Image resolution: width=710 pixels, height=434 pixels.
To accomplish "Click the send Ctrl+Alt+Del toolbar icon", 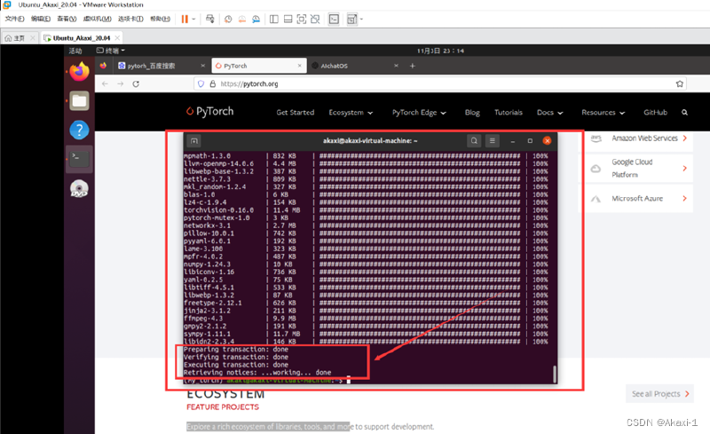I will pyautogui.click(x=209, y=19).
